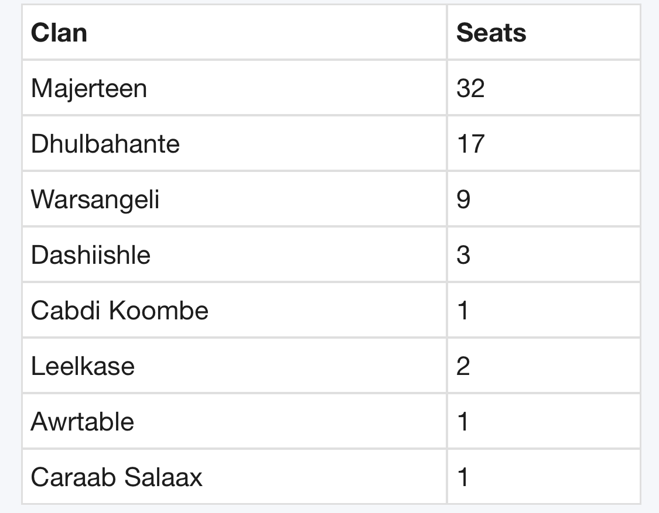Click the 17 seats value
Viewport: 659px width, 513px height.
pyautogui.click(x=470, y=144)
